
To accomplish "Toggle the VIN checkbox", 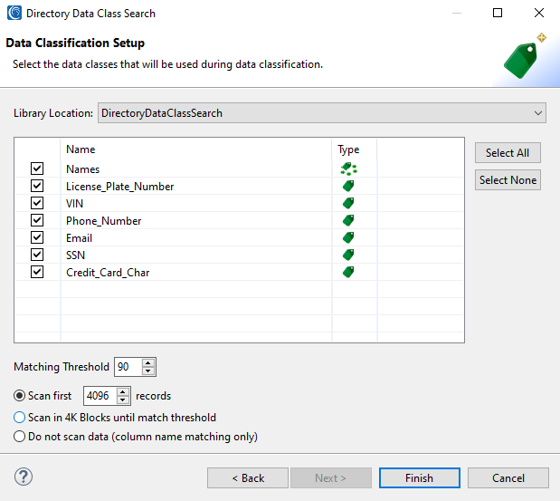I will pyautogui.click(x=37, y=203).
